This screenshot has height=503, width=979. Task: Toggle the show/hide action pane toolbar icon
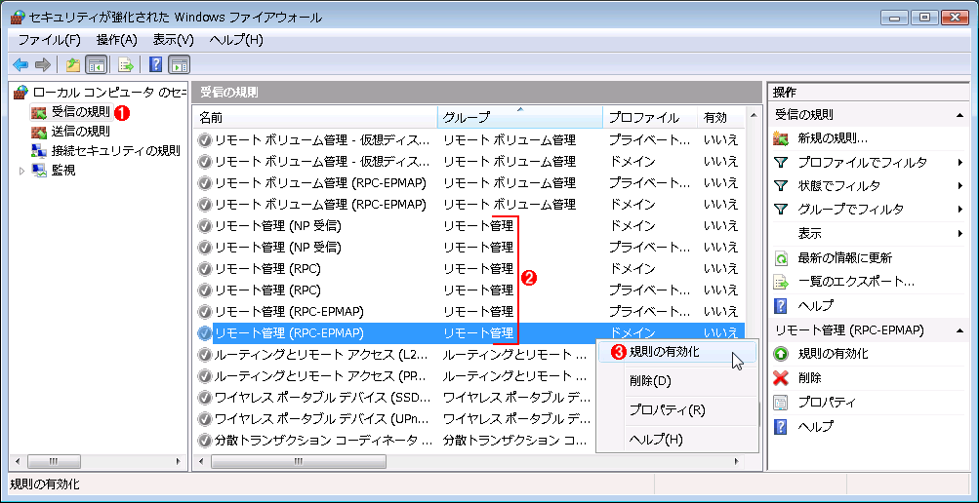tap(180, 64)
